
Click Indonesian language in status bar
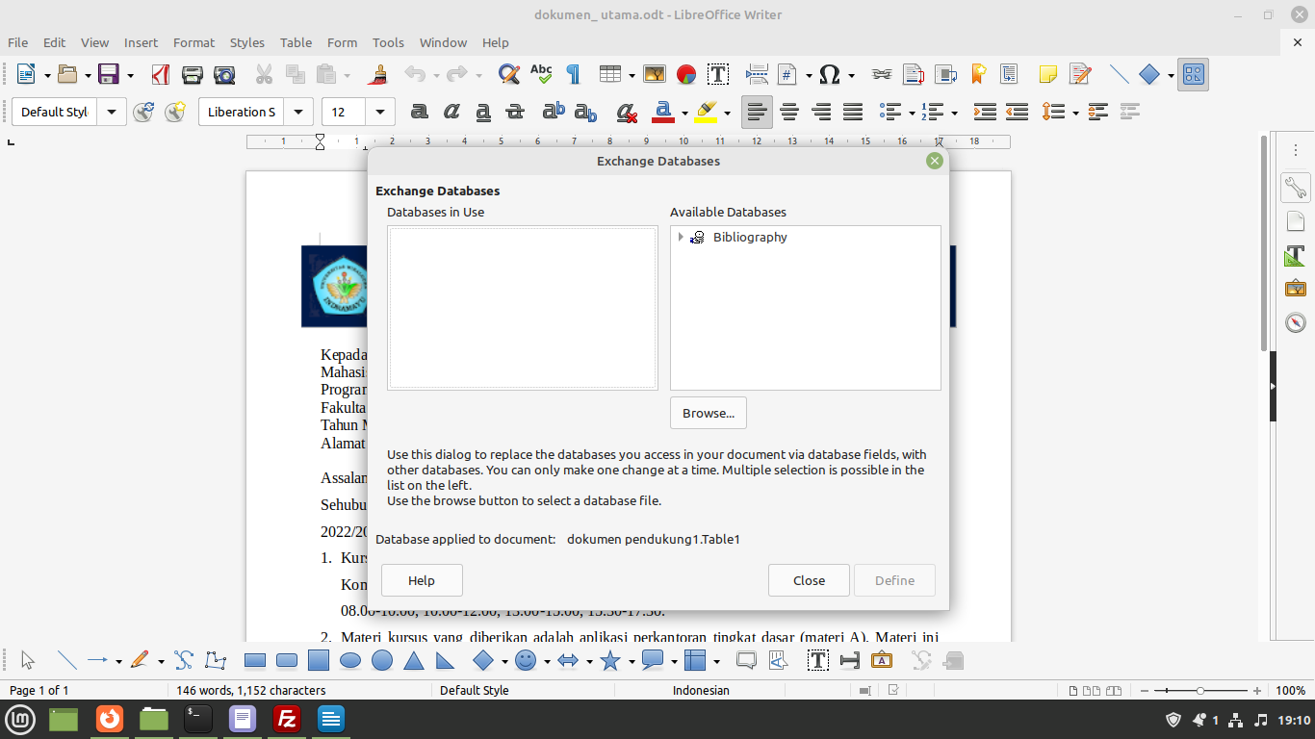(701, 690)
